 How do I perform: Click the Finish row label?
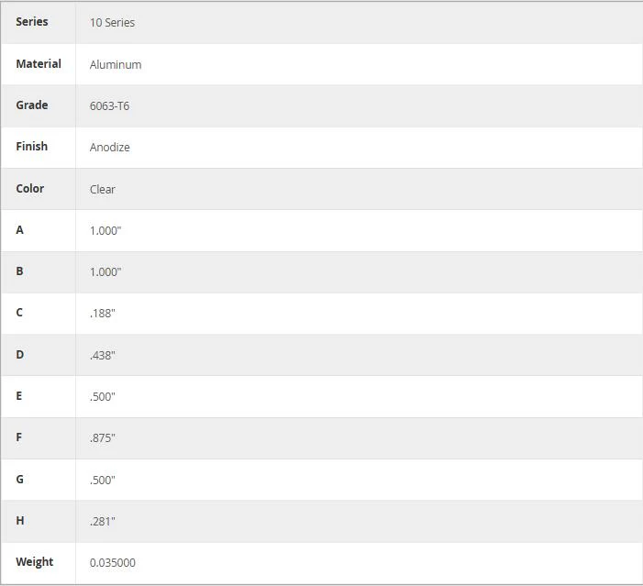point(32,147)
